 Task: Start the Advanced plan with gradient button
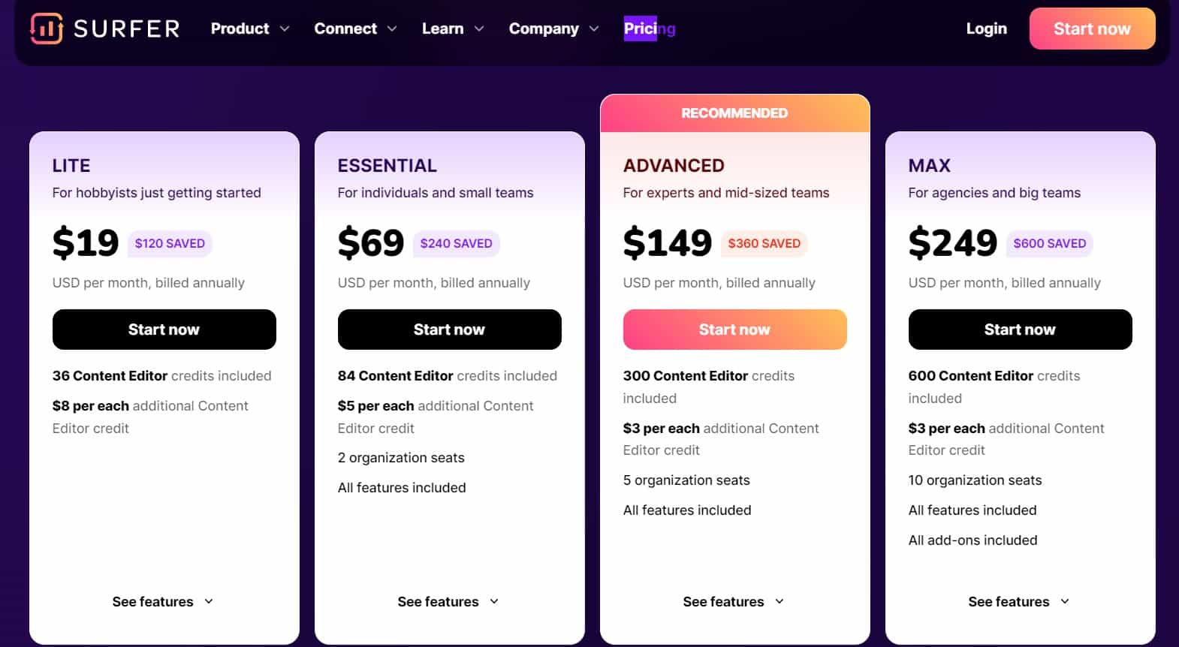735,330
